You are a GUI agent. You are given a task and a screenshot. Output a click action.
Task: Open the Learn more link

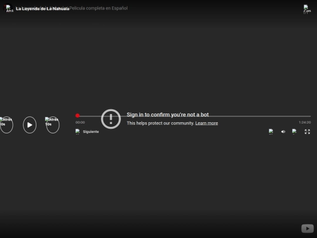207,123
